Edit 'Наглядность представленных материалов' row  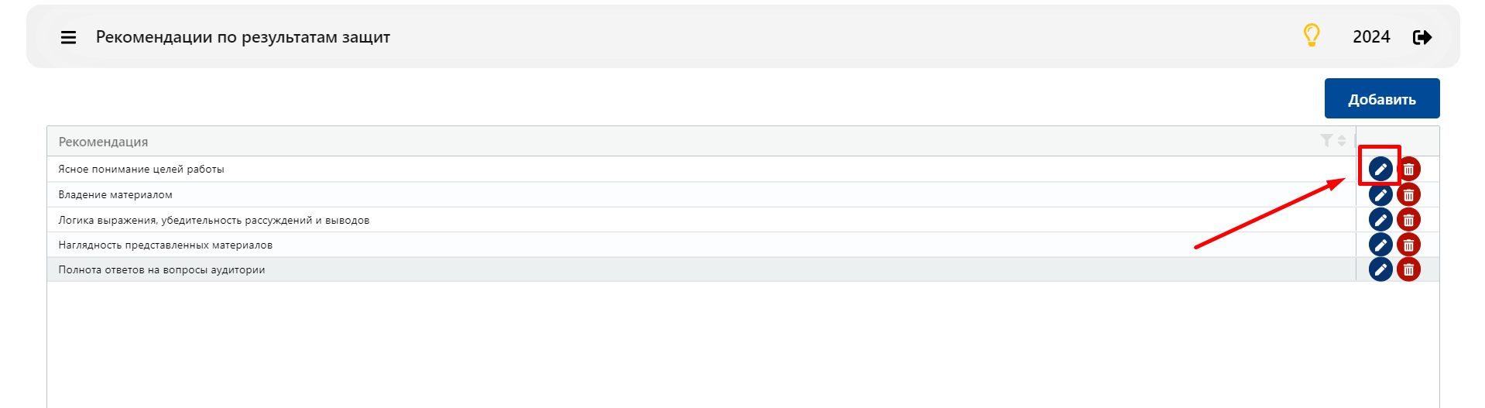(1380, 245)
